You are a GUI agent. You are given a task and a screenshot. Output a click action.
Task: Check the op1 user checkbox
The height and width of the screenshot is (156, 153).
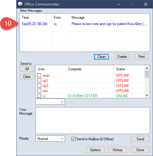[39, 80]
